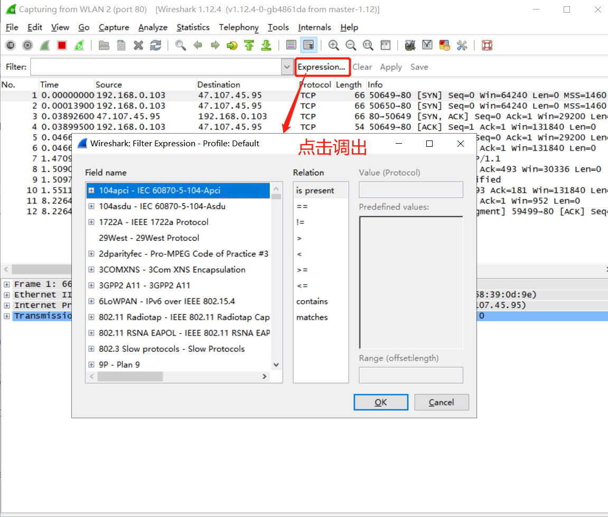Open the File menu
This screenshot has width=608, height=517.
(x=12, y=27)
